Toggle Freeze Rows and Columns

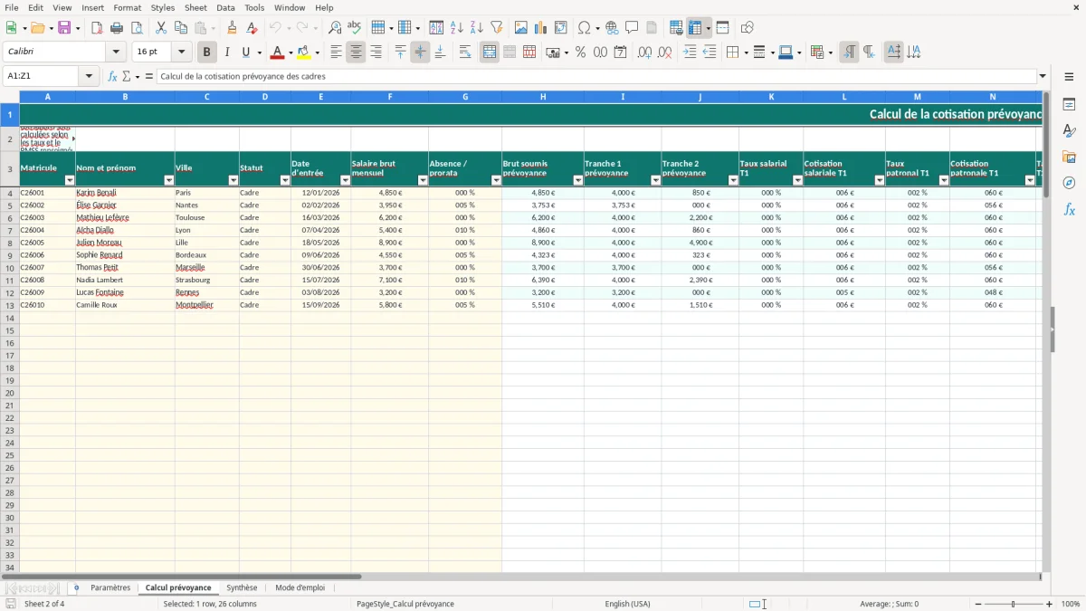coord(696,28)
